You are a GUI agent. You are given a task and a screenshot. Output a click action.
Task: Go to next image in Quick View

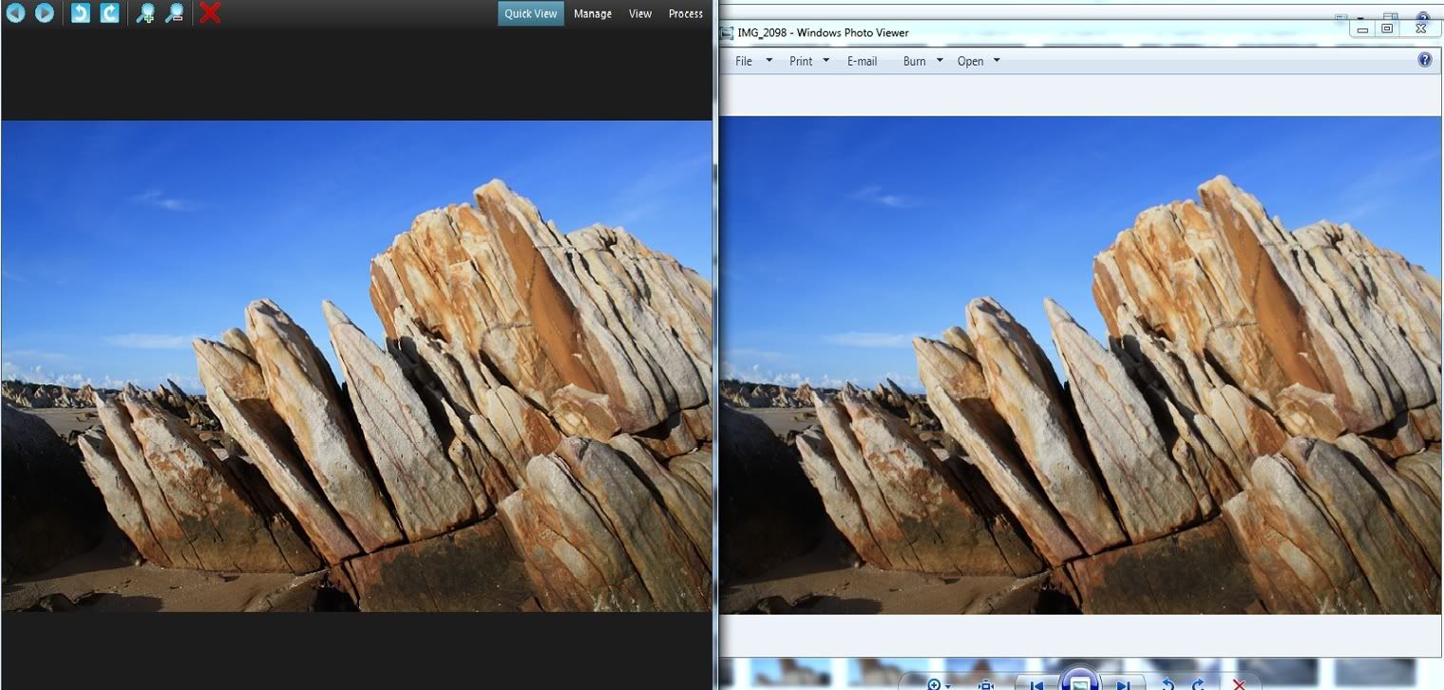point(45,13)
